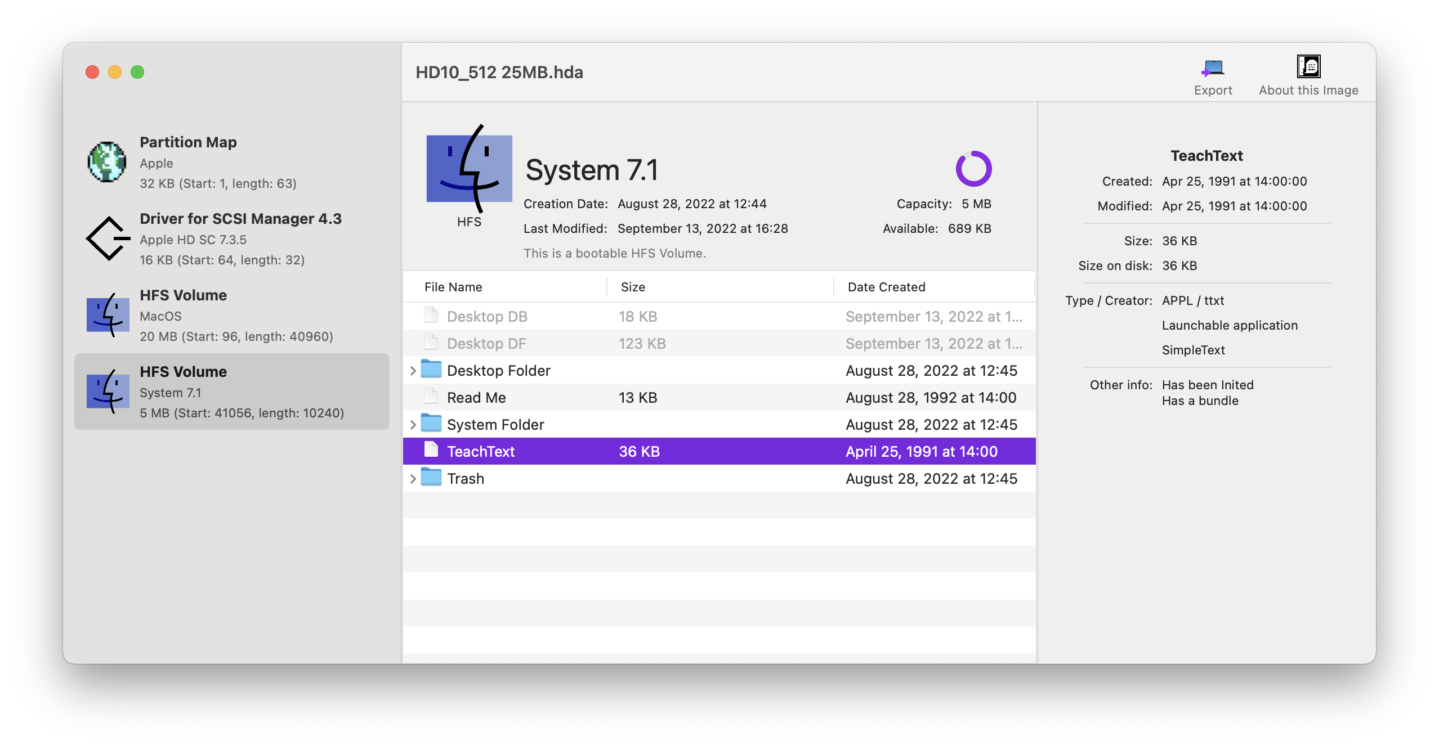1439x747 pixels.
Task: Select the Desktop DF file name
Action: (x=486, y=344)
